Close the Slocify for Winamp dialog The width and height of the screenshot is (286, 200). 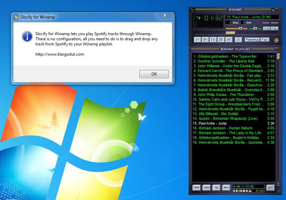[165, 15]
